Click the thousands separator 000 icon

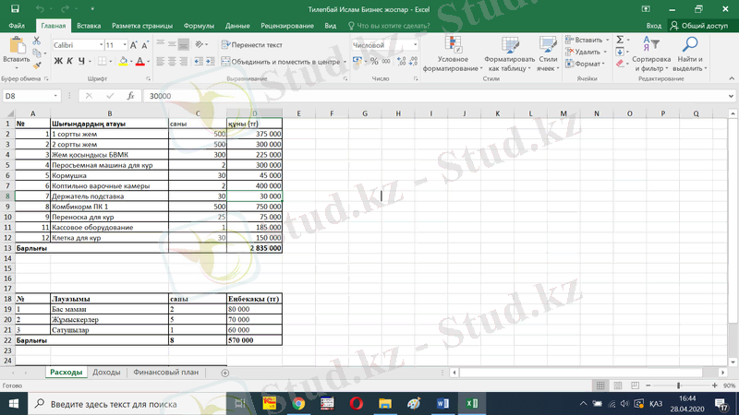386,61
